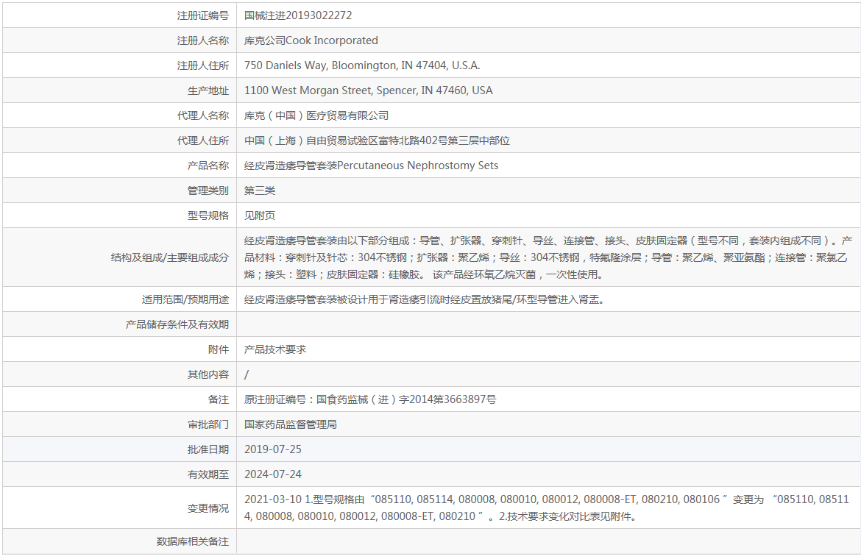This screenshot has height=559, width=861.
Task: Click the label 其他内容
Action: click(208, 374)
